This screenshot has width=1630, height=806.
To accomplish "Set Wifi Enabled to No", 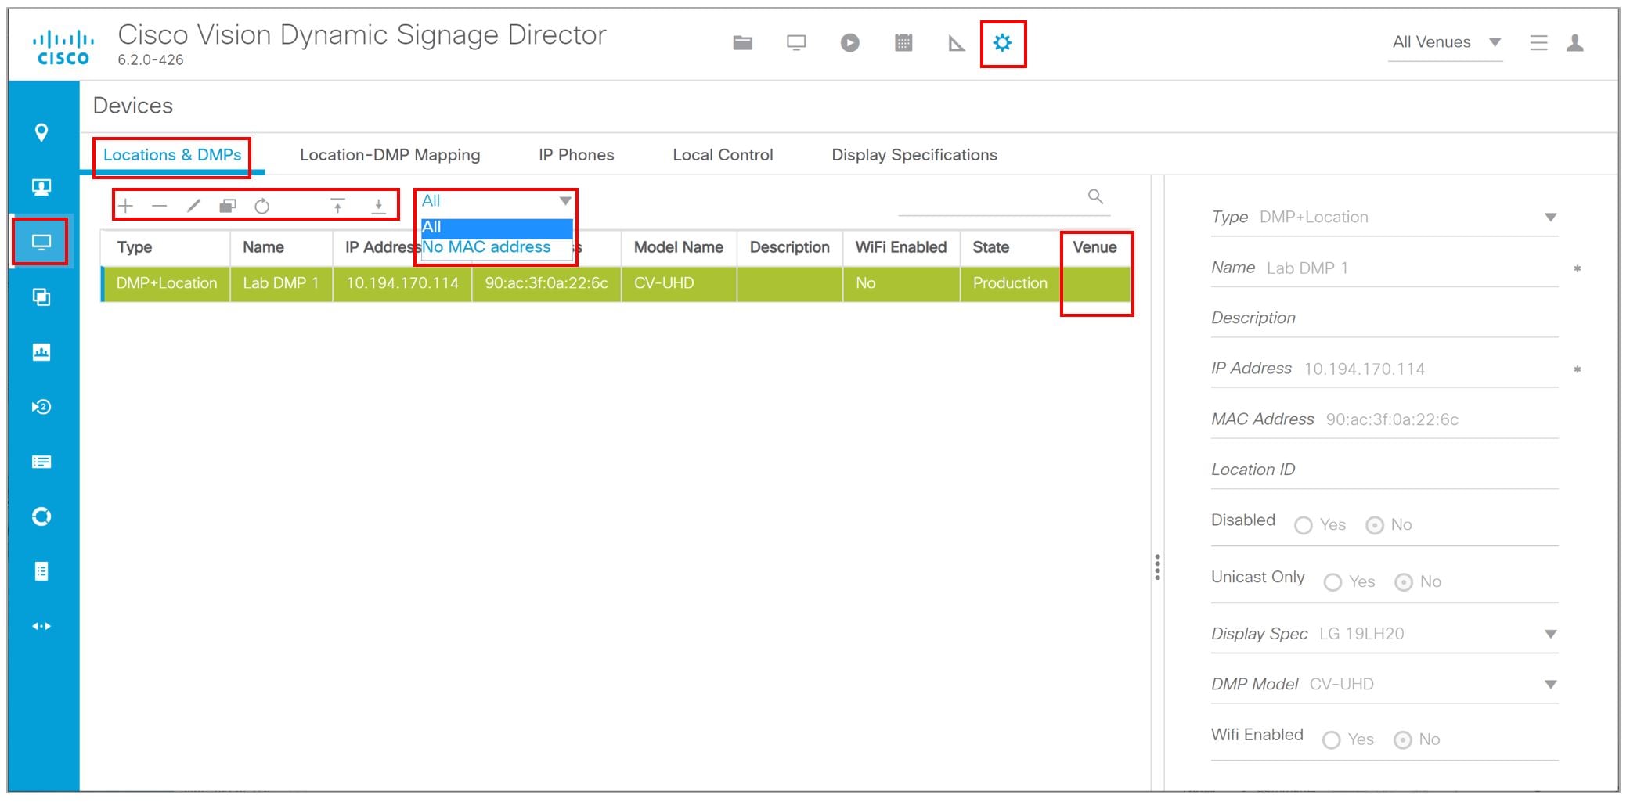I will pyautogui.click(x=1403, y=739).
